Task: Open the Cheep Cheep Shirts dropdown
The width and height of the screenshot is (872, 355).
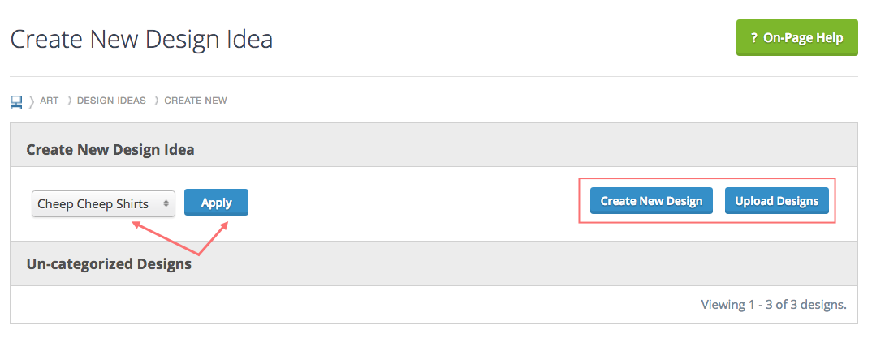Action: coord(103,204)
